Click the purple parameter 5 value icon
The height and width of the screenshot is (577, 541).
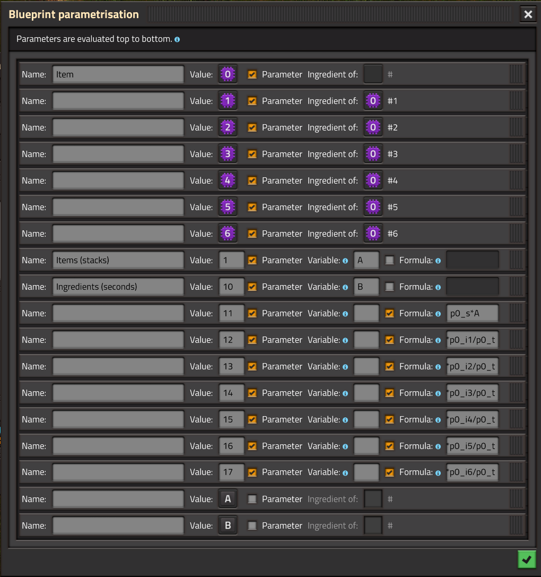(228, 207)
